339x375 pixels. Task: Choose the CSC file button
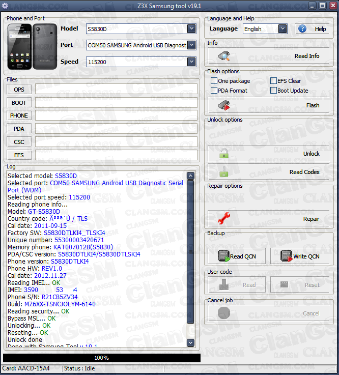click(x=19, y=142)
